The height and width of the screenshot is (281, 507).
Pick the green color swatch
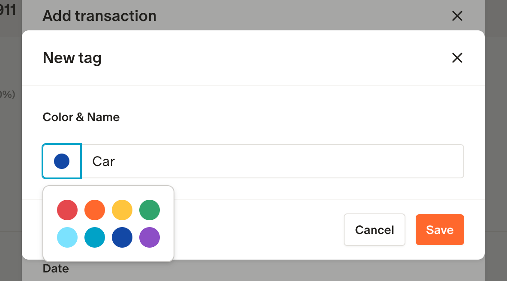click(x=150, y=210)
